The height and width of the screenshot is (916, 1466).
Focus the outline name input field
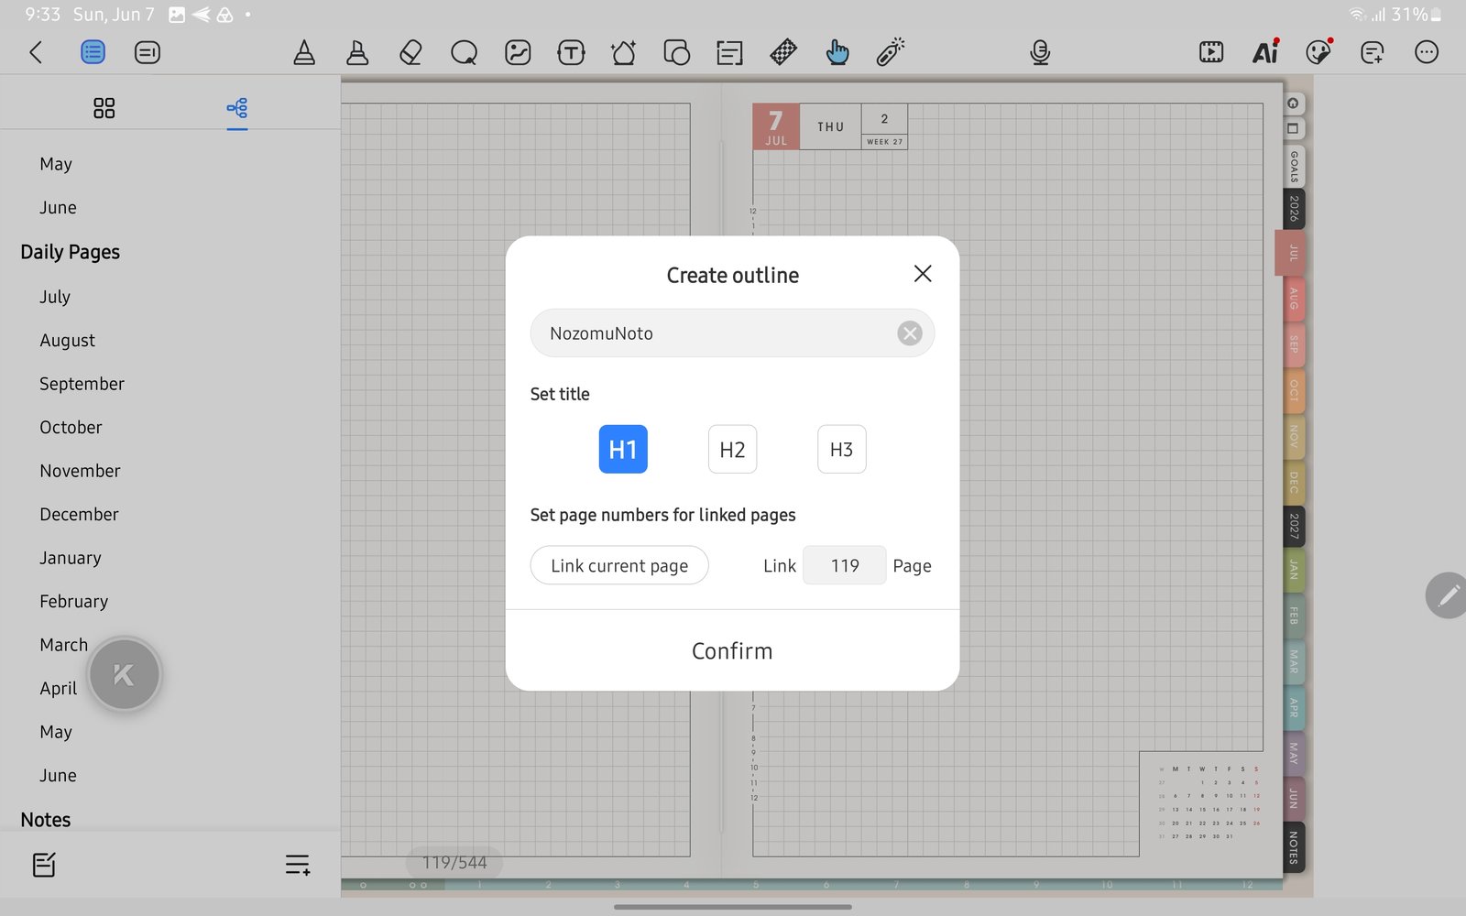732,333
